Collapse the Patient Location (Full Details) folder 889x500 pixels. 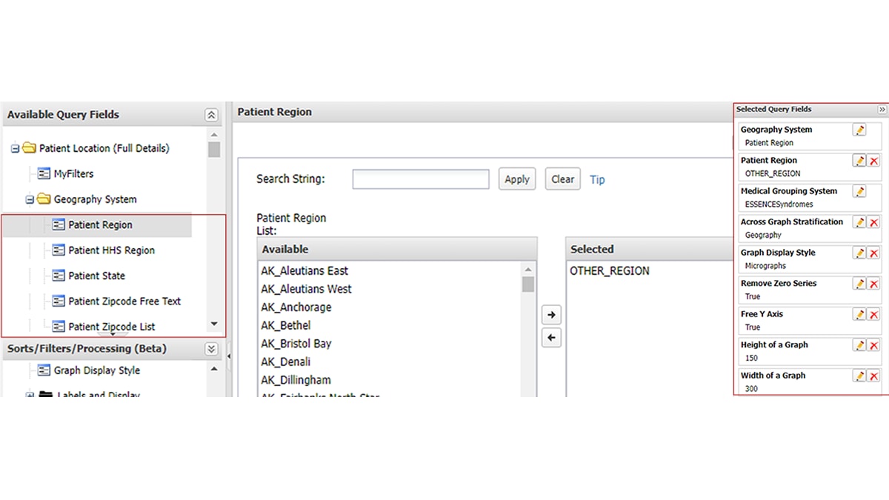16,148
